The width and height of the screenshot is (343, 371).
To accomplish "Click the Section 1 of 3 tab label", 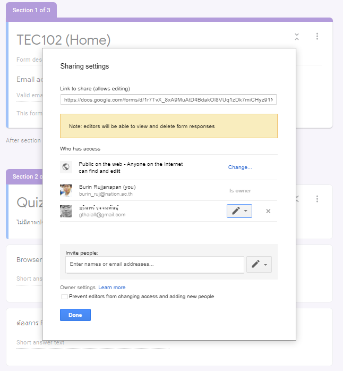I will pos(31,10).
